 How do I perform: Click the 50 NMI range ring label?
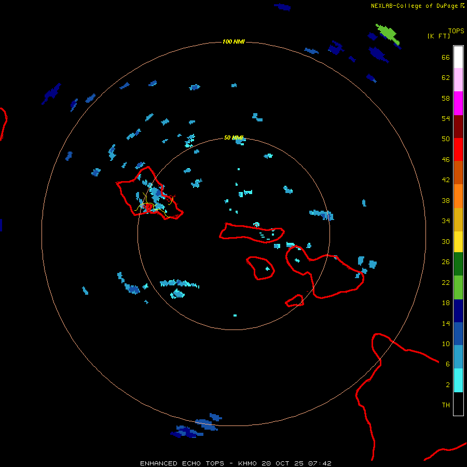[233, 138]
